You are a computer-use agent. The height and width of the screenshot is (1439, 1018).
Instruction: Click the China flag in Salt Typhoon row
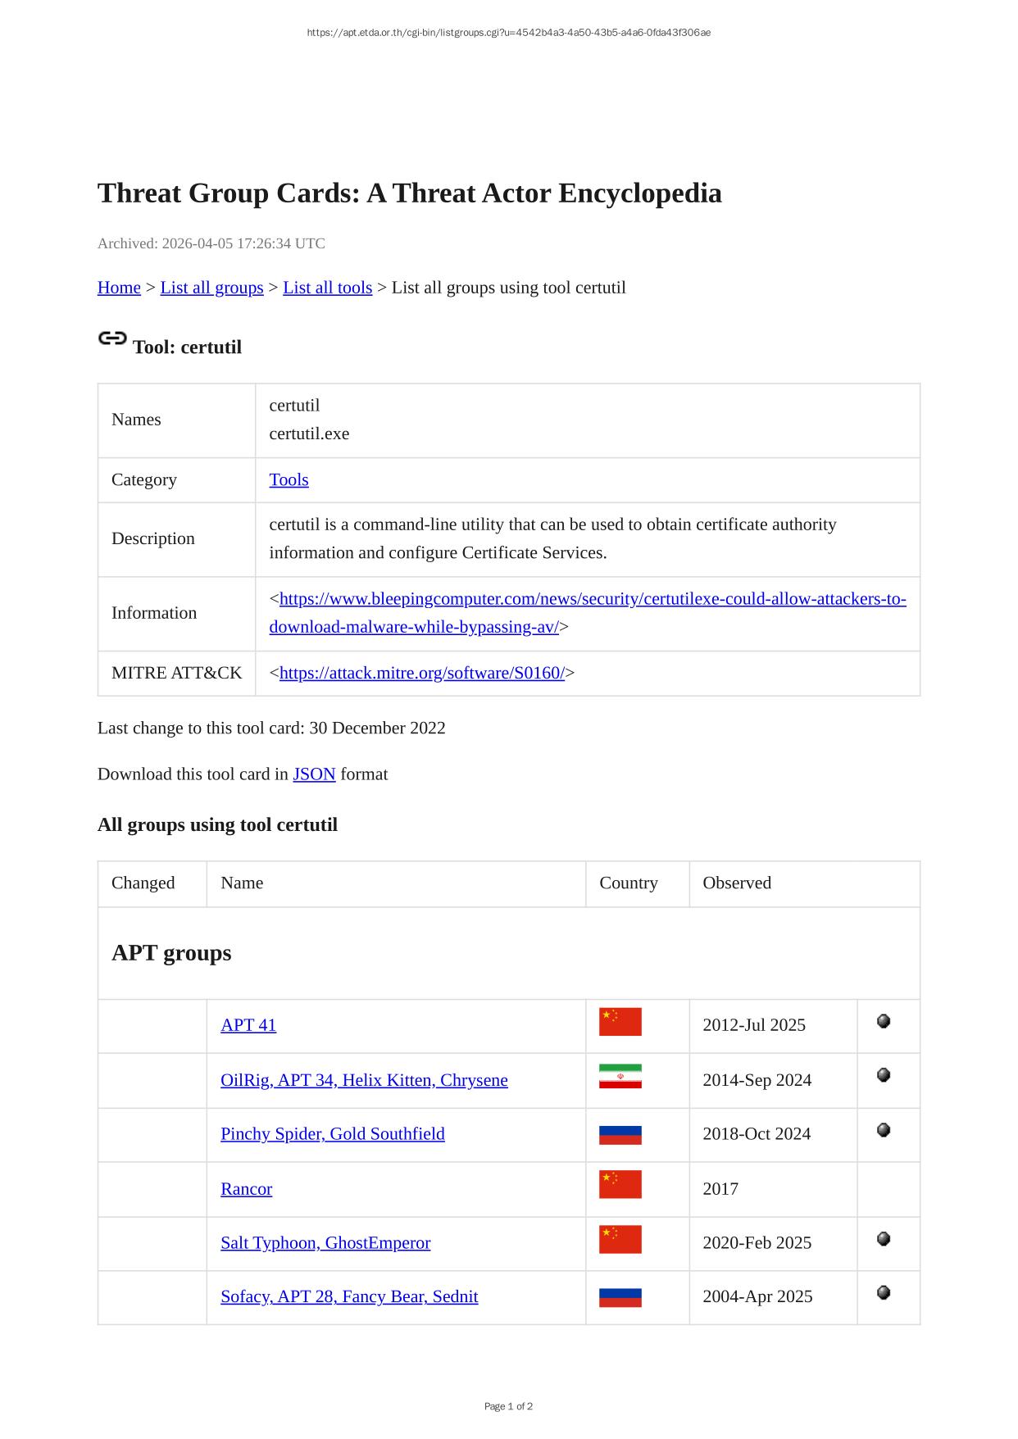tap(620, 1240)
